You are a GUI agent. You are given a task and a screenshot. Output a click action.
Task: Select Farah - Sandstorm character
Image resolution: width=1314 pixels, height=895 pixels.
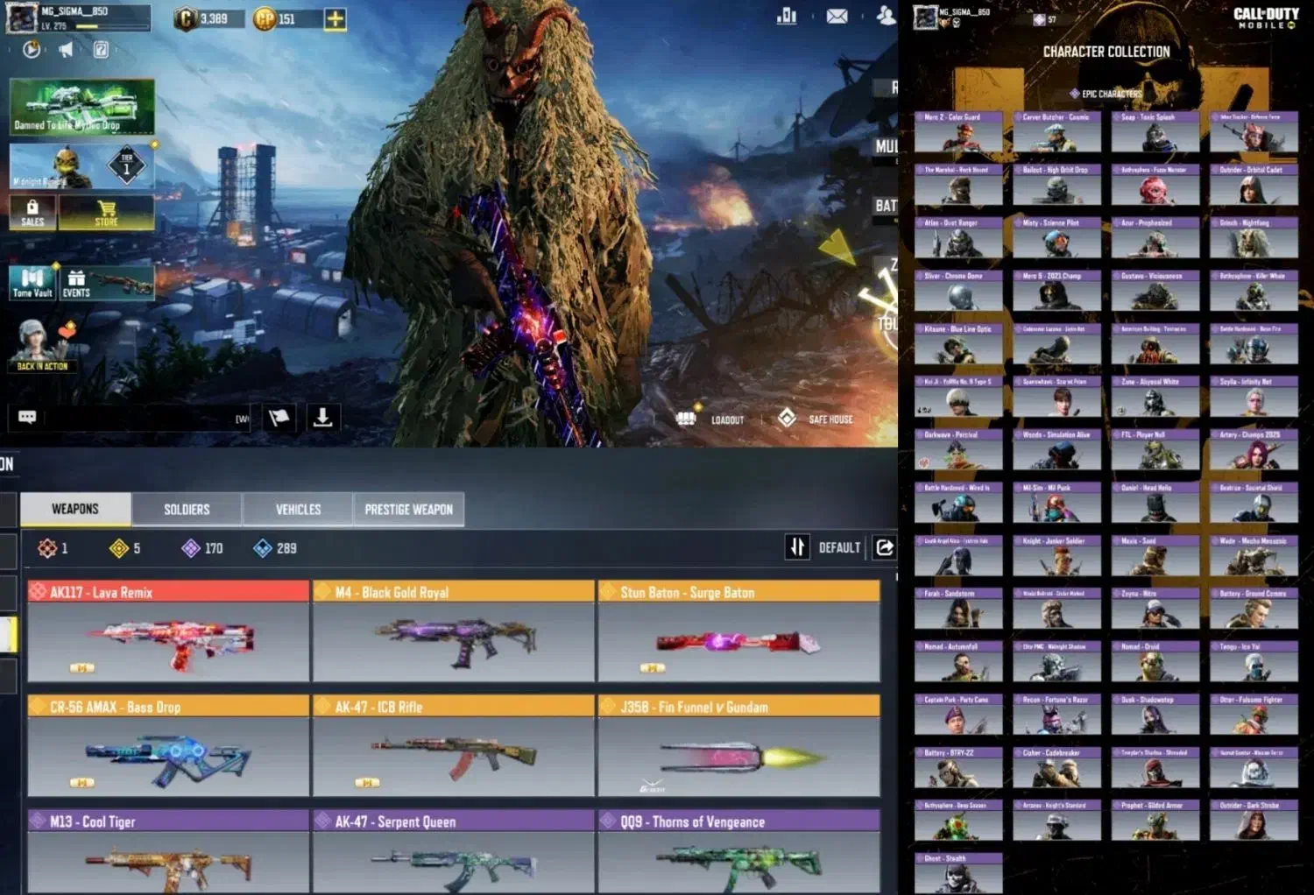tap(958, 609)
